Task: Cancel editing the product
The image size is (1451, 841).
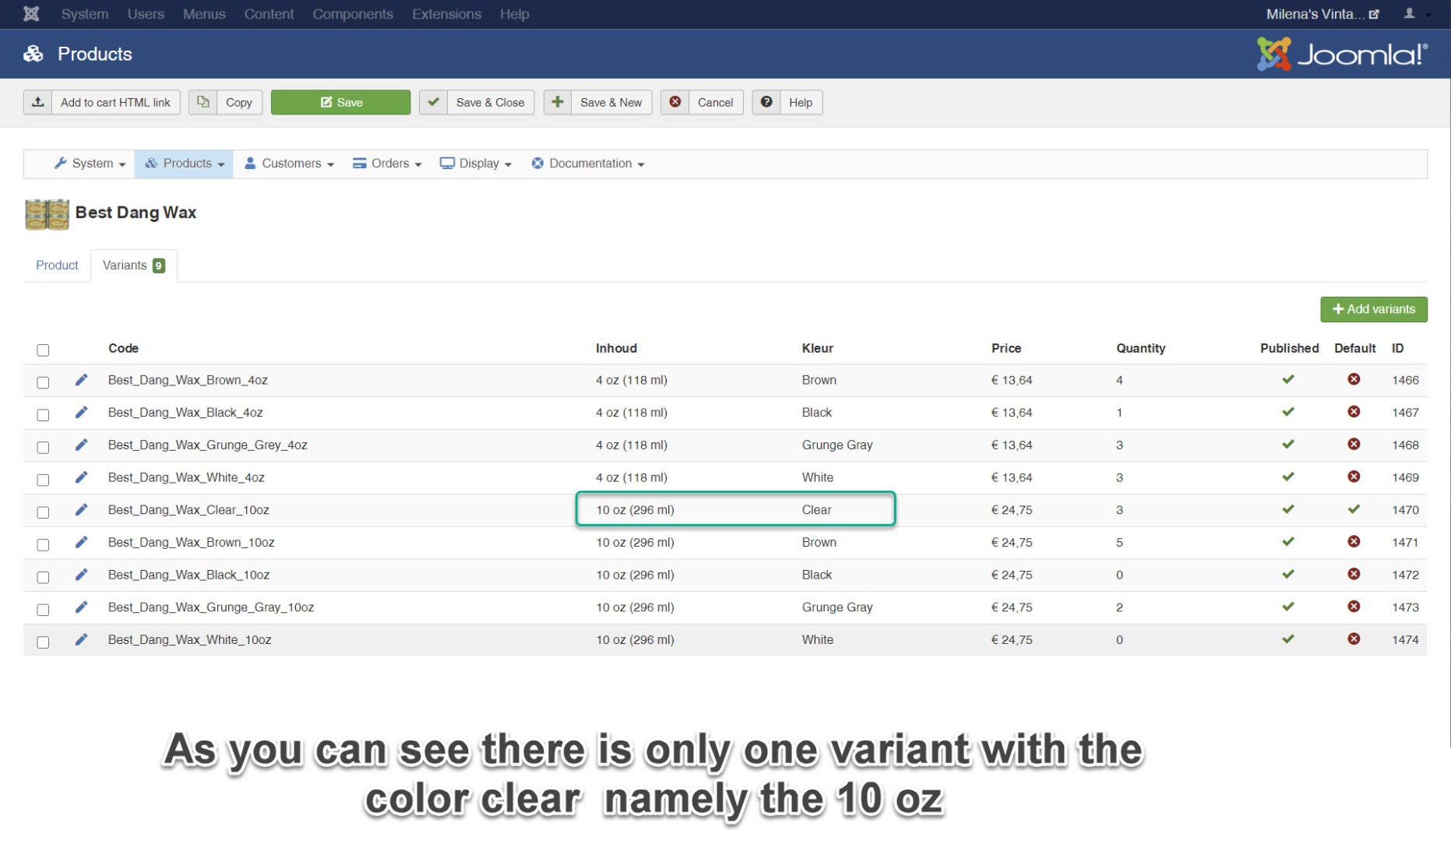Action: tap(702, 102)
